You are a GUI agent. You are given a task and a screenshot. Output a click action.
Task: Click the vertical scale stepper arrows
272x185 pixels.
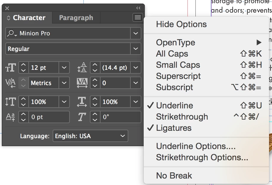point(23,102)
